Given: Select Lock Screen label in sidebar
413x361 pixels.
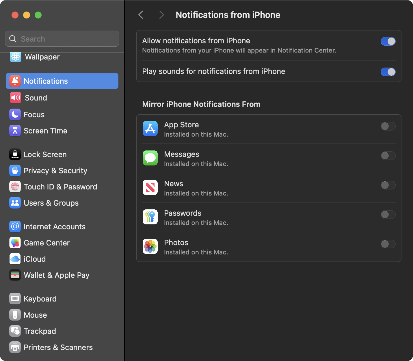Looking at the screenshot, I should point(45,155).
